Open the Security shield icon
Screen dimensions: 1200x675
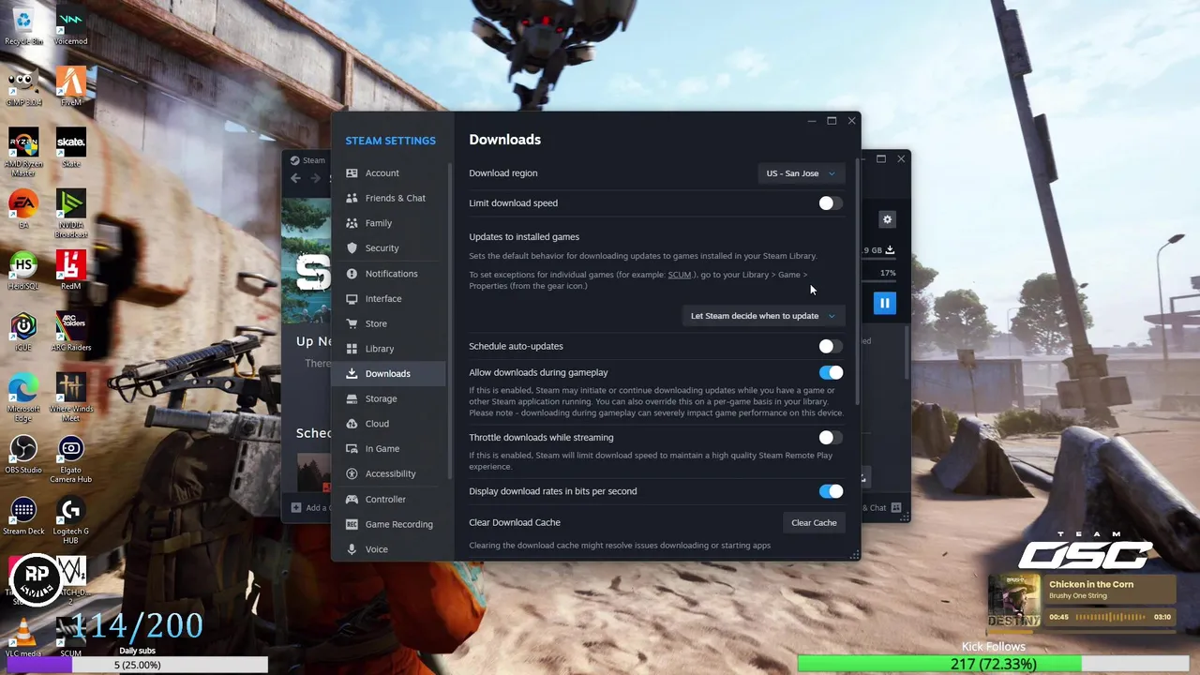tap(352, 248)
